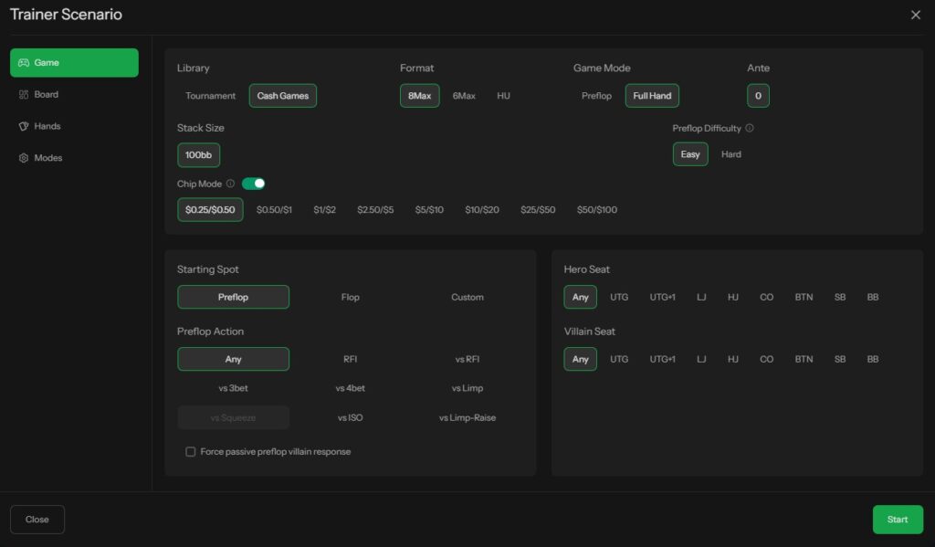Viewport: 935px width, 547px height.
Task: Click the info icon beside Preflop Difficulty
Action: (750, 129)
